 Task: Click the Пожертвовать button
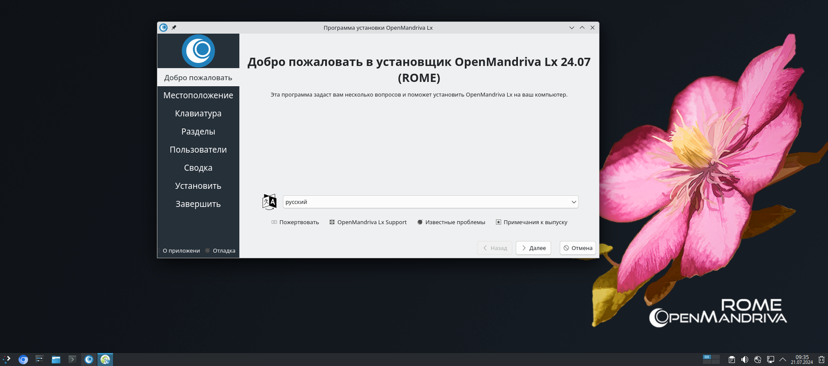(x=295, y=222)
